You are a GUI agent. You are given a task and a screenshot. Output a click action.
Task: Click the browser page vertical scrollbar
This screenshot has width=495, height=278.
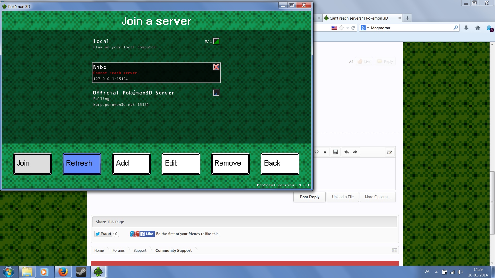[x=492, y=203]
